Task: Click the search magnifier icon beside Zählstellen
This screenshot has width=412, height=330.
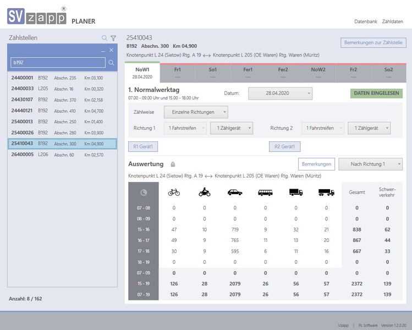Action: 105,38
